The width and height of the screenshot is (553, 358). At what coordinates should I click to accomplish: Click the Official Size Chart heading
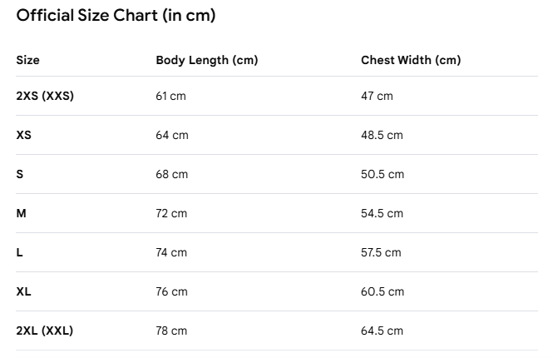pos(116,16)
